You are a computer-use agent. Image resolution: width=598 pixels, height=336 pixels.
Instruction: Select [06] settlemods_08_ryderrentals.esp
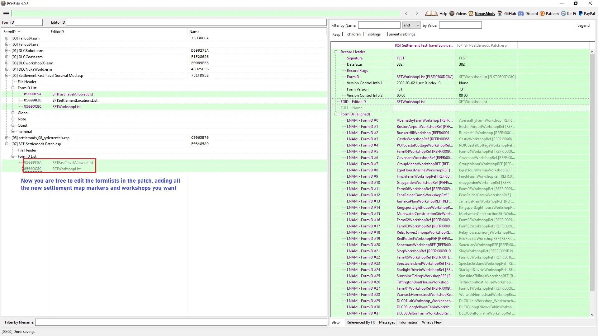(40, 138)
